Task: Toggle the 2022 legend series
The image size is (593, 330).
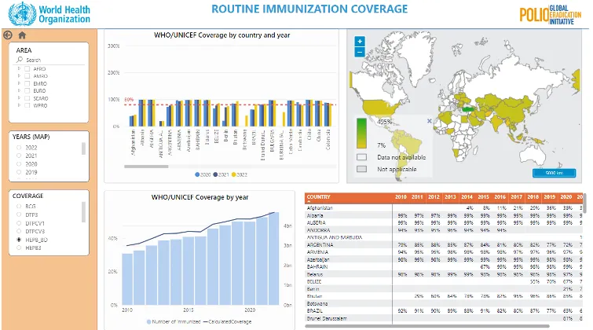Action: (240, 175)
